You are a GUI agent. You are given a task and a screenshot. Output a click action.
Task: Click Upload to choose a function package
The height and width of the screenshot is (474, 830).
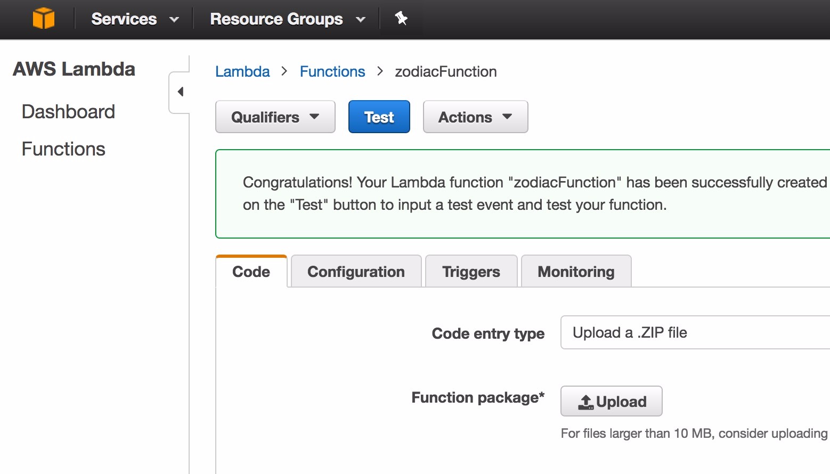point(611,401)
